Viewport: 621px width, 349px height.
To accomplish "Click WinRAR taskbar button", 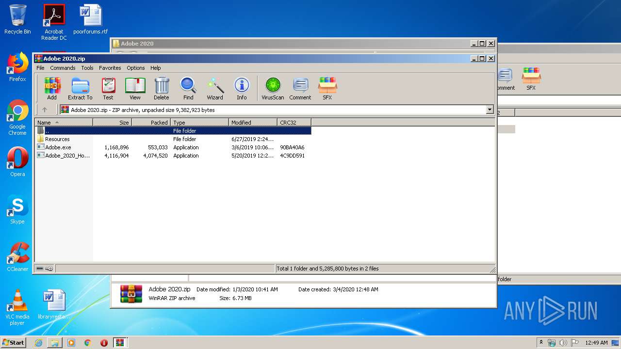I will coord(120,343).
